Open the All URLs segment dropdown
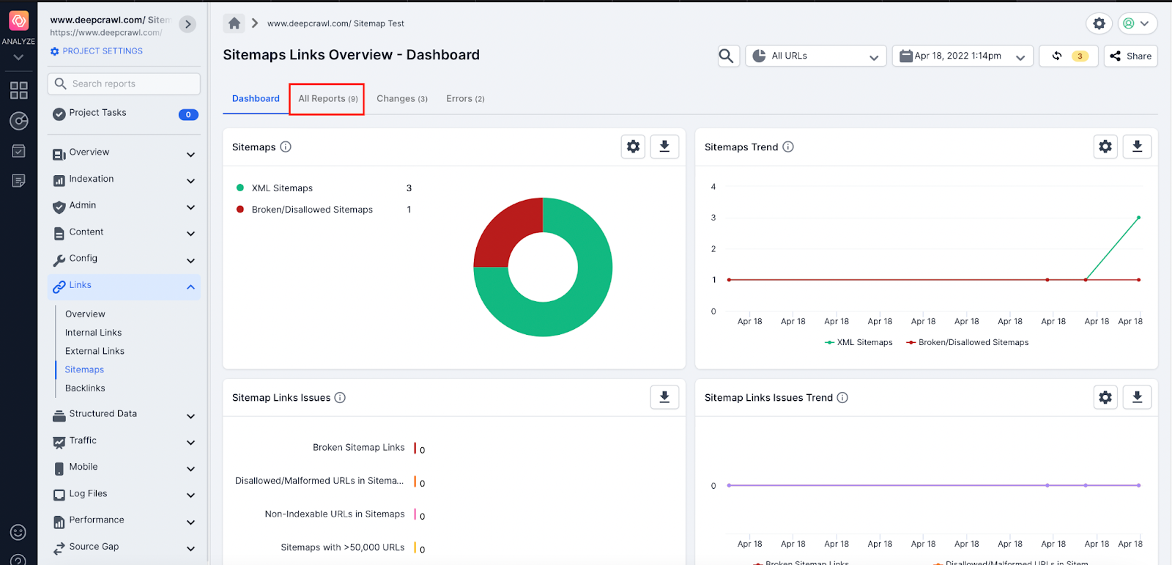1172x565 pixels. click(815, 56)
